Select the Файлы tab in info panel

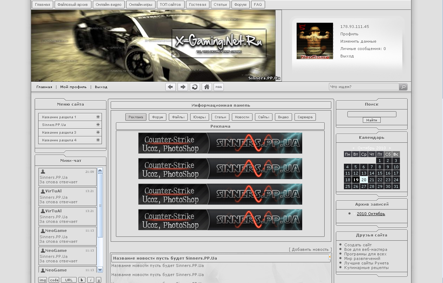pyautogui.click(x=178, y=117)
